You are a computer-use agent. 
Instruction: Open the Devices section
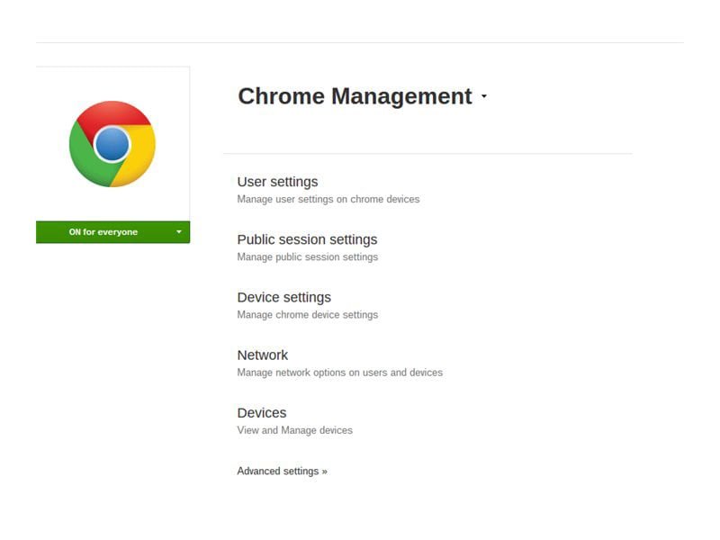click(261, 412)
